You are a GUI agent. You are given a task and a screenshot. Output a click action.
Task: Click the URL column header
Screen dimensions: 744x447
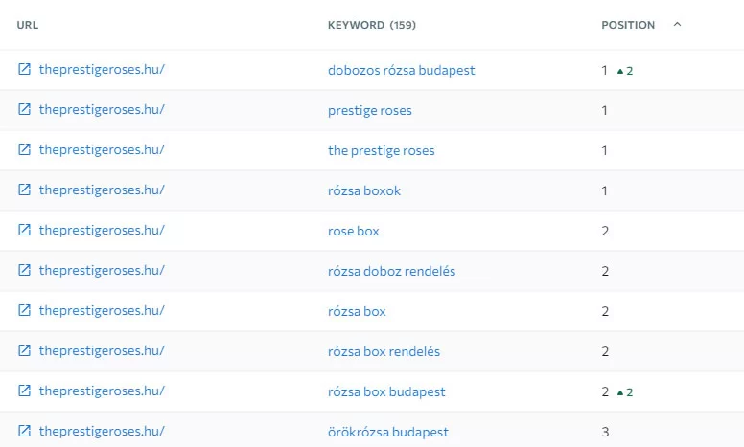pos(28,25)
